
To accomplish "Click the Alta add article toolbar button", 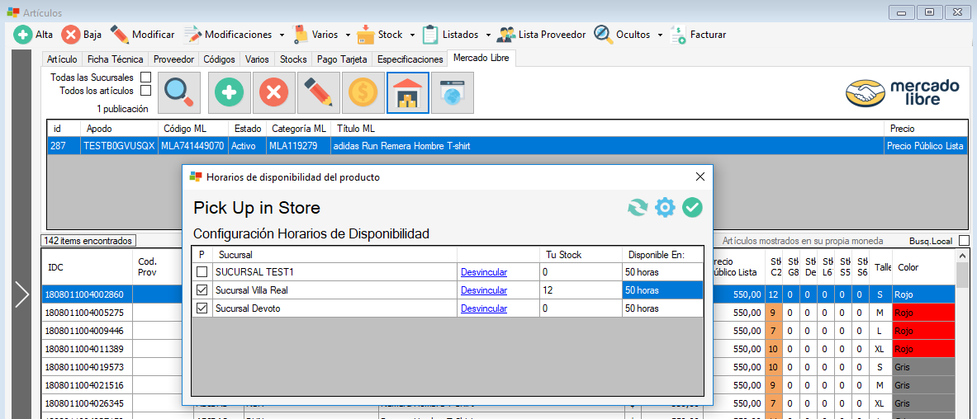I will coord(33,35).
